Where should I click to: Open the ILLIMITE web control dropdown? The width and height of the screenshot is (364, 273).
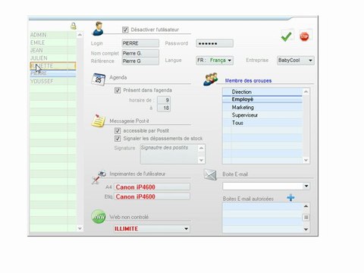click(x=152, y=229)
